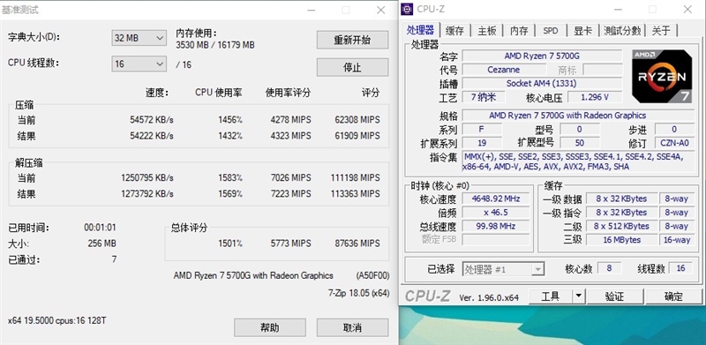Click the overall usage rating 5773 MIPS
This screenshot has height=345, width=706.
coord(290,244)
